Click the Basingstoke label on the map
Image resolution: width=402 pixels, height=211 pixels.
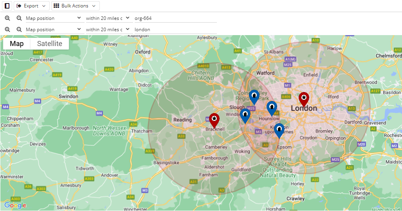166,163
